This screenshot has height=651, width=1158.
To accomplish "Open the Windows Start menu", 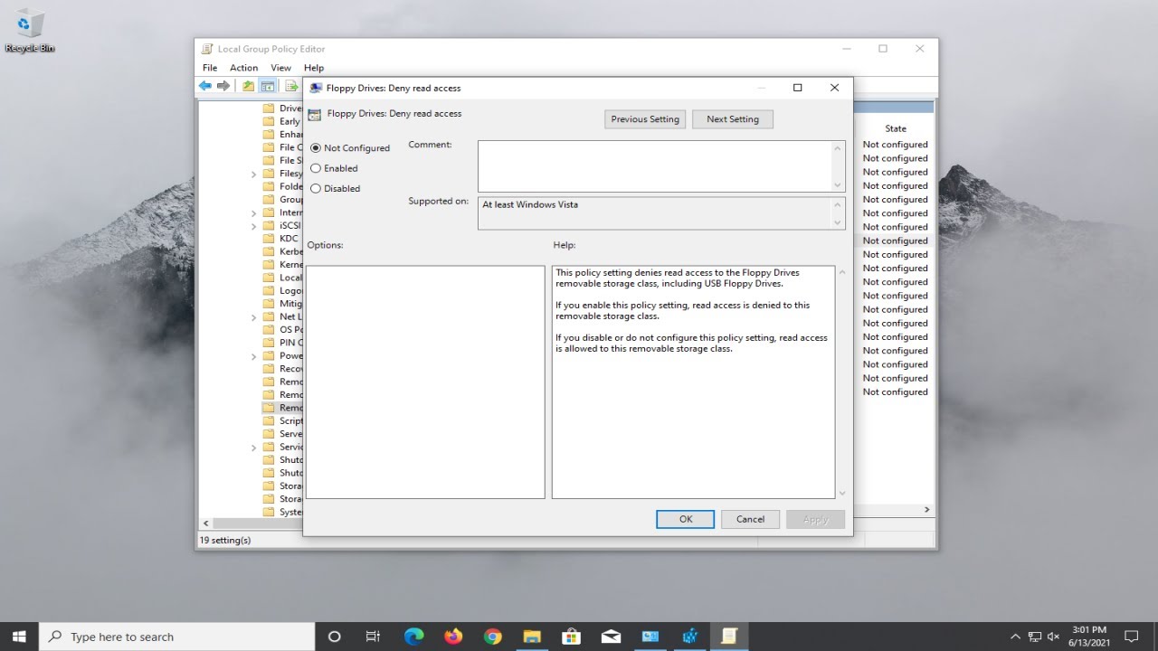I will point(19,637).
